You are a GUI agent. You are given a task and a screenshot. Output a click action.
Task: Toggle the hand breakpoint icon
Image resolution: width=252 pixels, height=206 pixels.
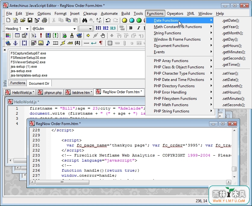point(103,36)
